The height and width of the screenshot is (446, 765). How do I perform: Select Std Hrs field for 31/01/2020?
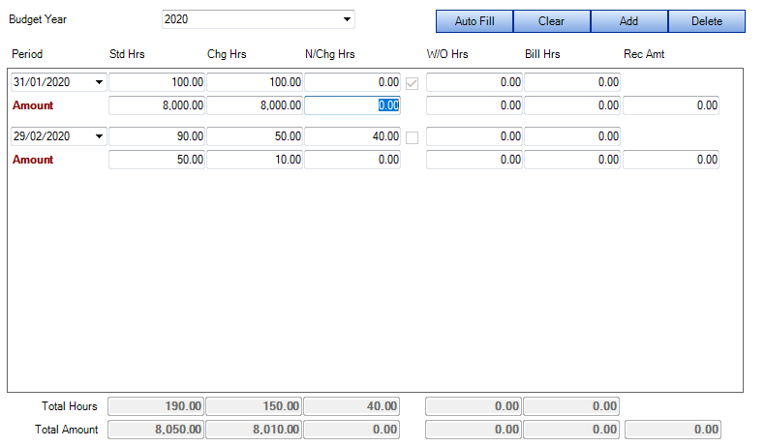pos(157,82)
